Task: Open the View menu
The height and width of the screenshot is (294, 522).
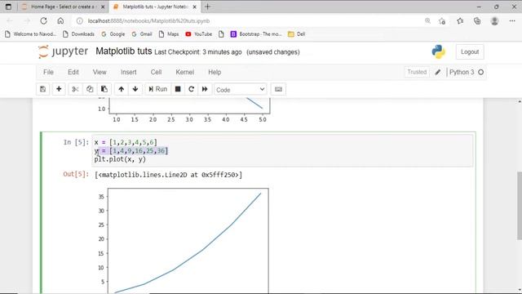Action: (x=100, y=73)
